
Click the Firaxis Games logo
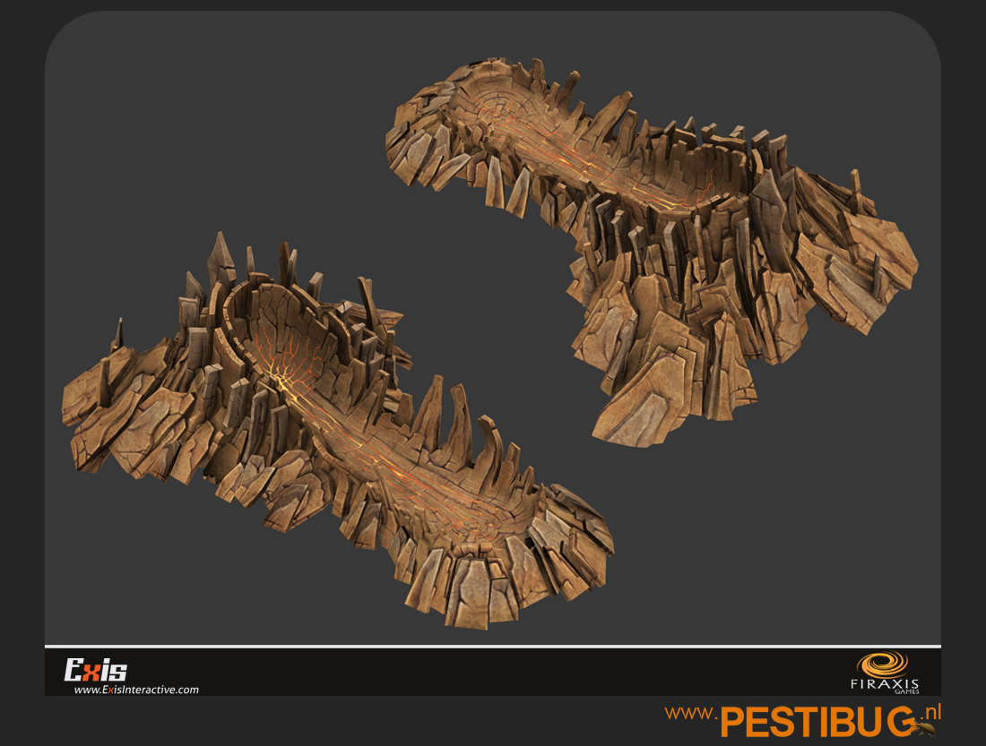(x=885, y=673)
